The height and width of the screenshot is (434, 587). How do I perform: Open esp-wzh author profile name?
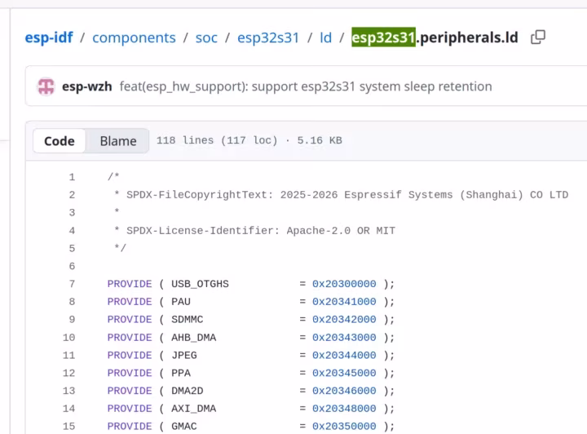87,86
